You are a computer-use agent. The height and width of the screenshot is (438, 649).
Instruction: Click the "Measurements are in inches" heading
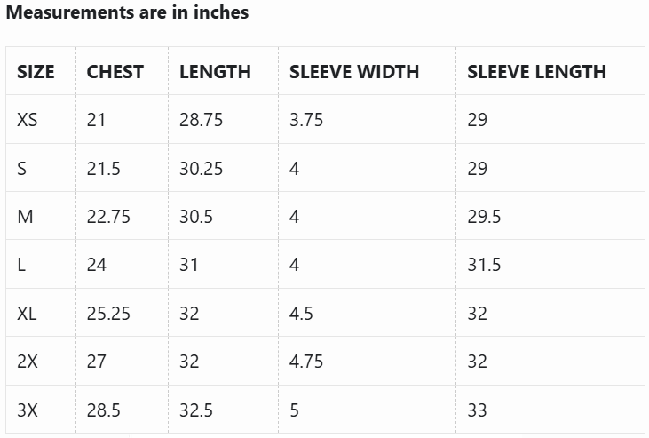tap(127, 12)
